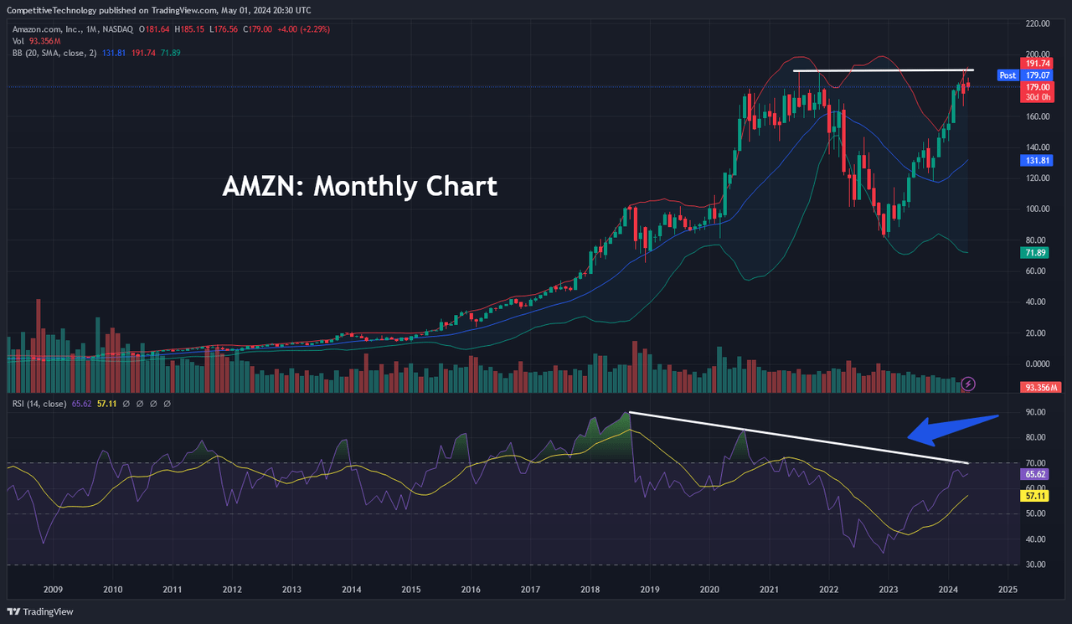The height and width of the screenshot is (624, 1072).
Task: Click the 2015 label on time axis
Action: [411, 590]
